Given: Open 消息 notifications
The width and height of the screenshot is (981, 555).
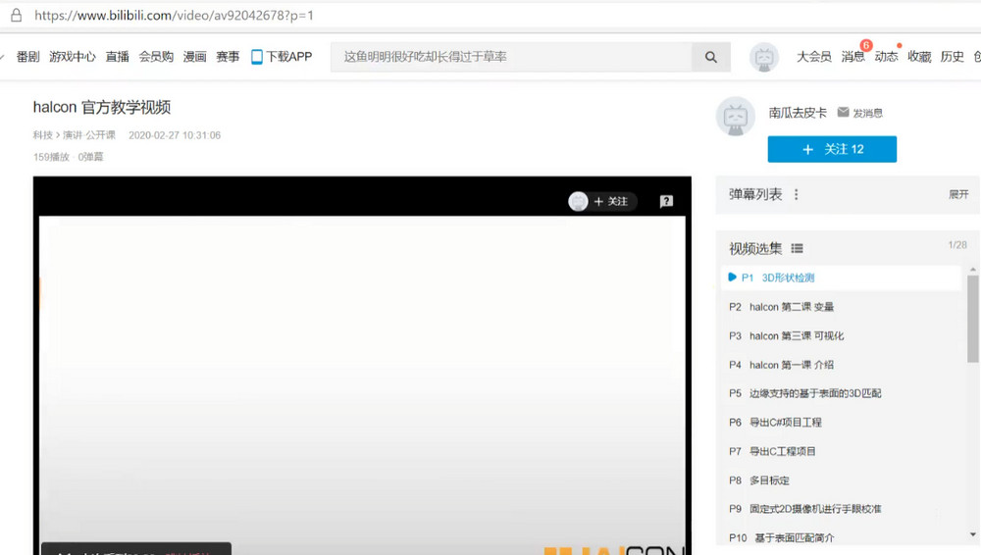Looking at the screenshot, I should pyautogui.click(x=852, y=57).
